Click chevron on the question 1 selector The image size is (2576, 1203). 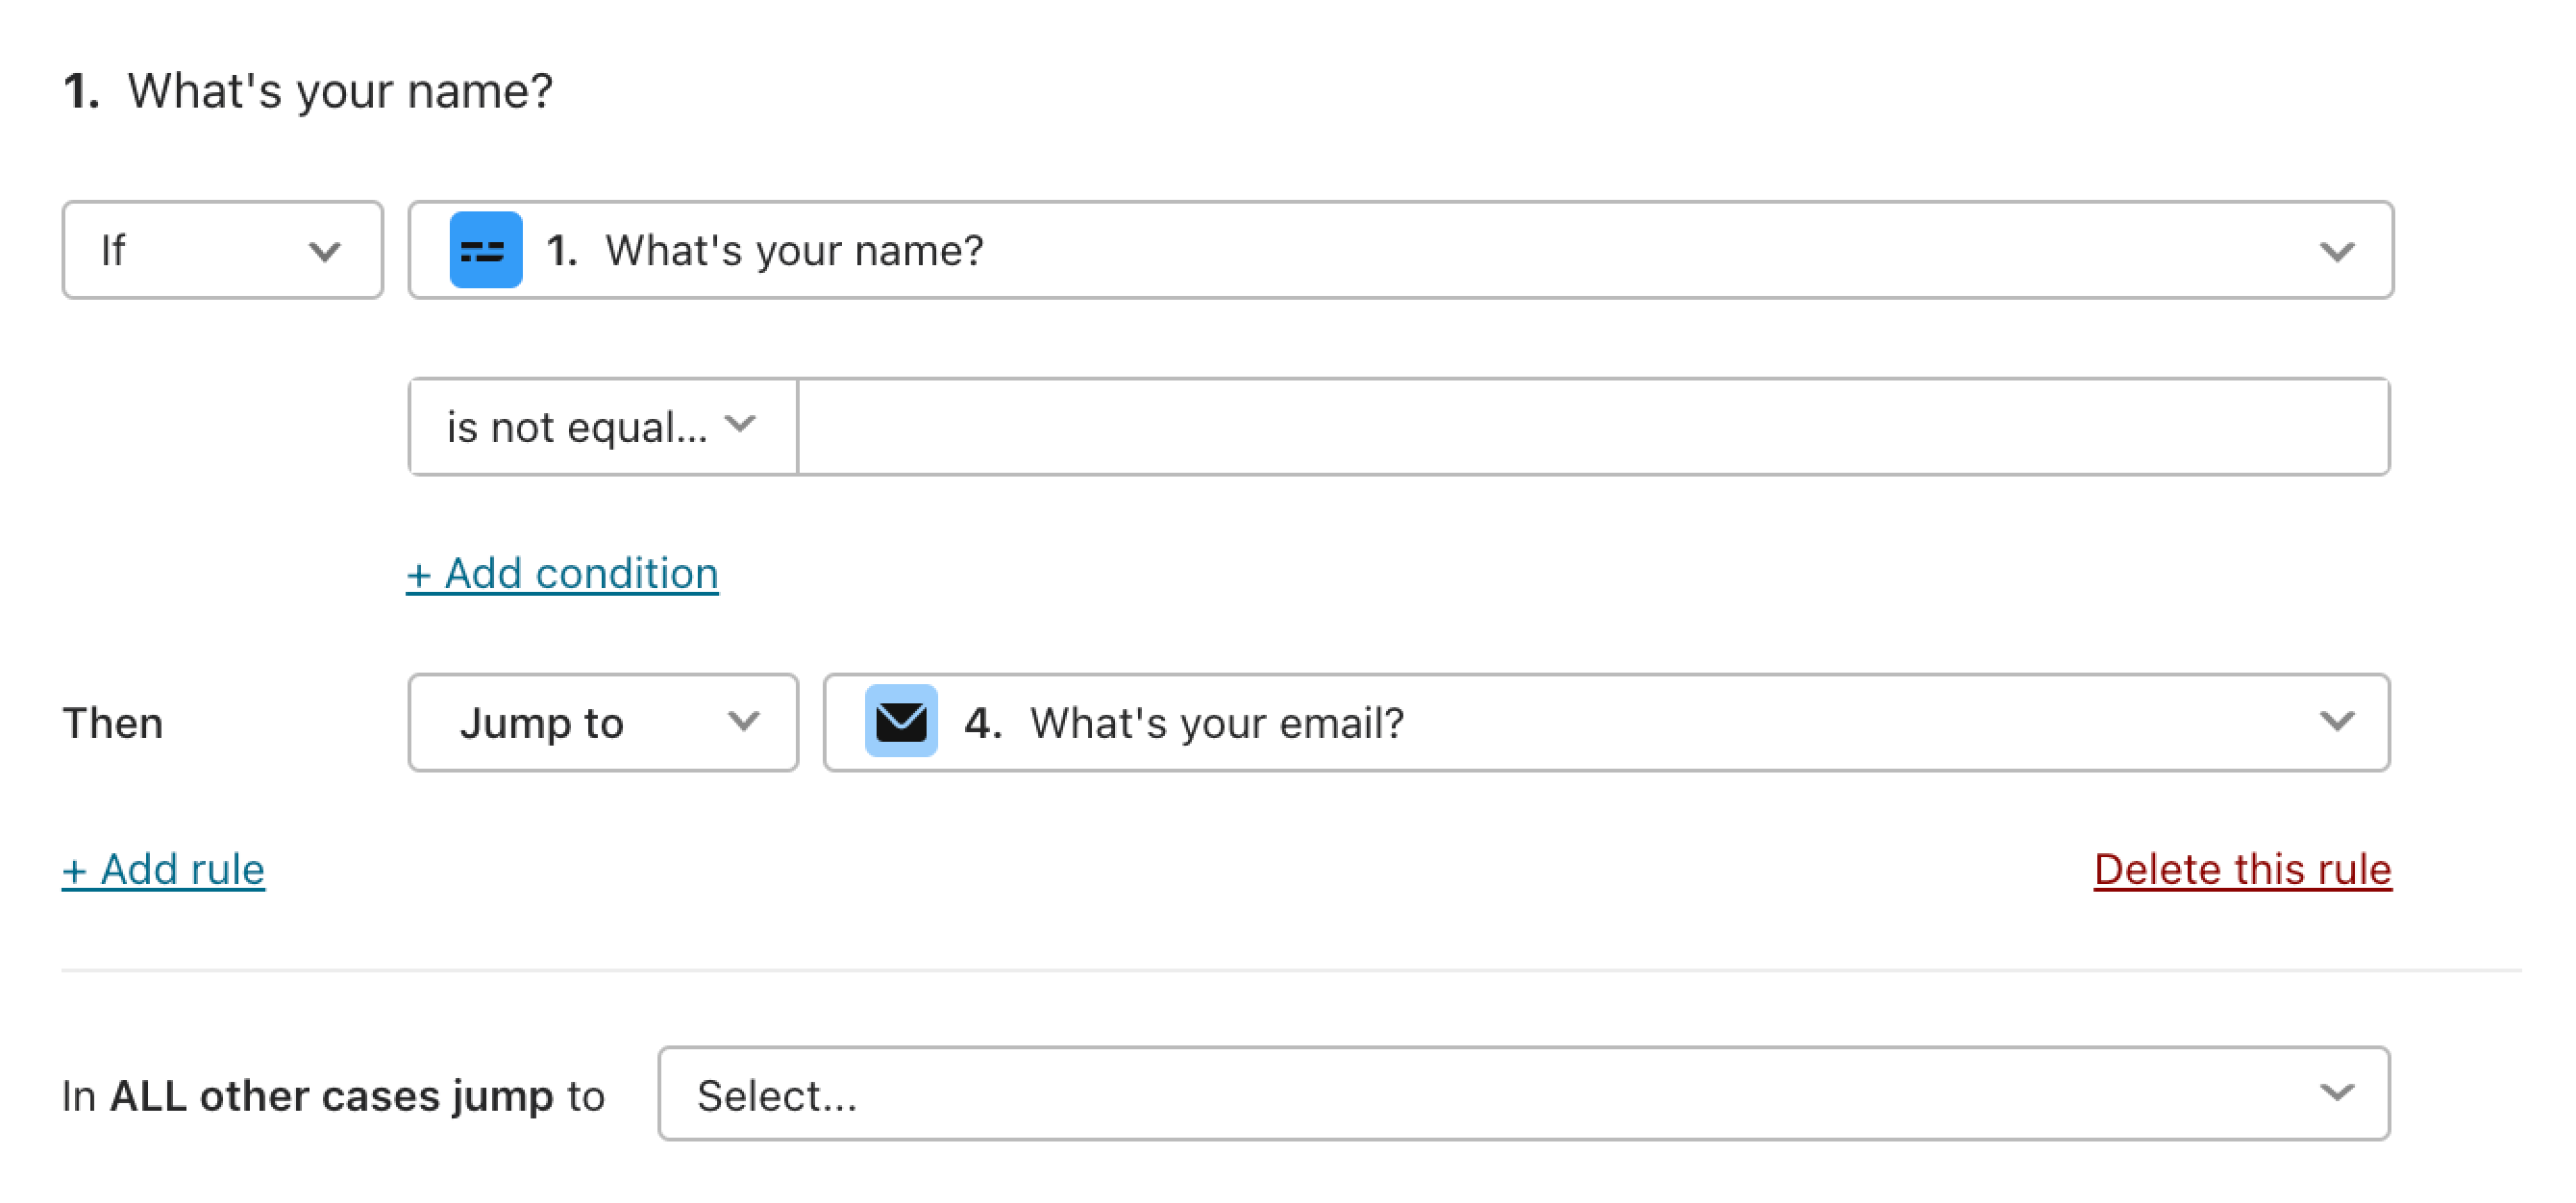(x=2337, y=251)
